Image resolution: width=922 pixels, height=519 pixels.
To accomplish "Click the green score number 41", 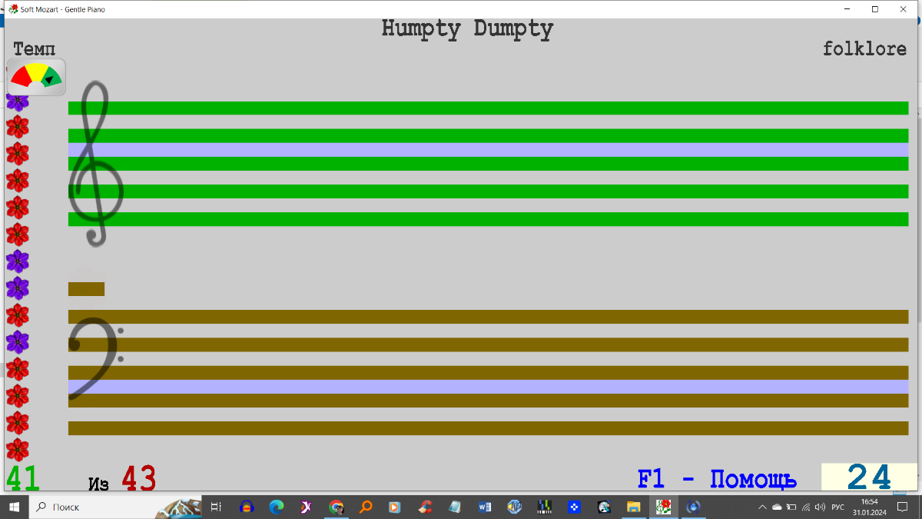I will 23,478.
